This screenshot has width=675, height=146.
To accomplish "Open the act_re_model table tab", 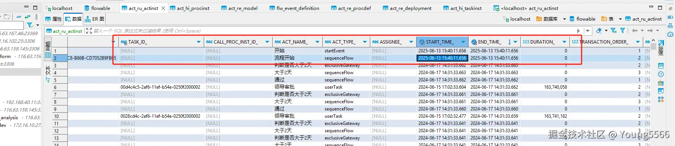I will [239, 8].
